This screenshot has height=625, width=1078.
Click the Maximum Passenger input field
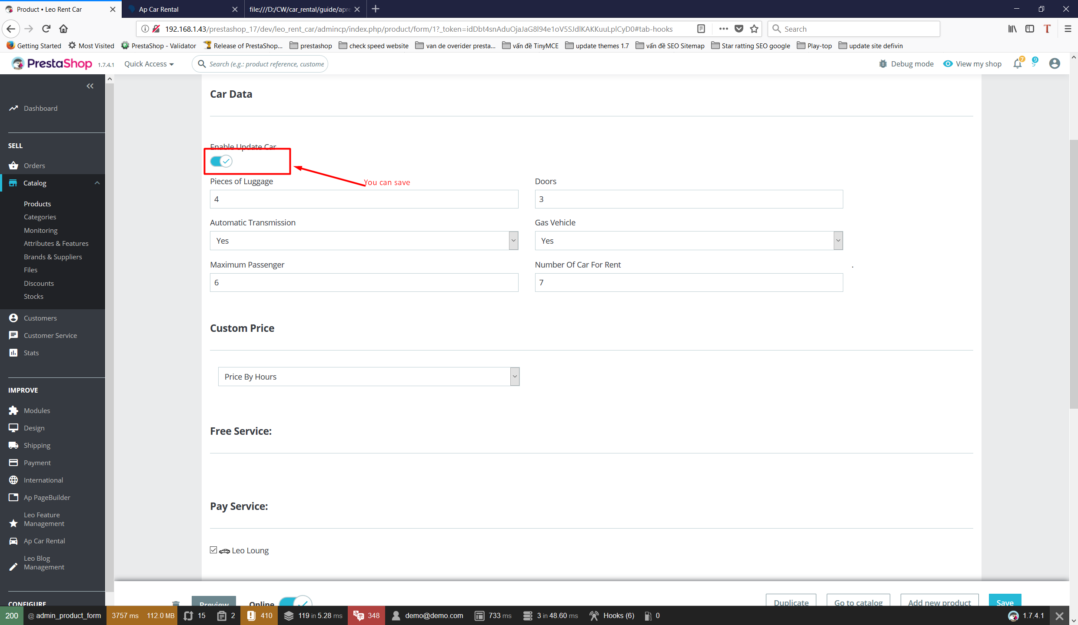(x=364, y=282)
